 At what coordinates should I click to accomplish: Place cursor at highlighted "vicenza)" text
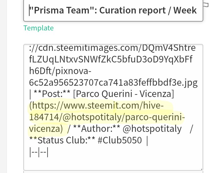click(46, 129)
